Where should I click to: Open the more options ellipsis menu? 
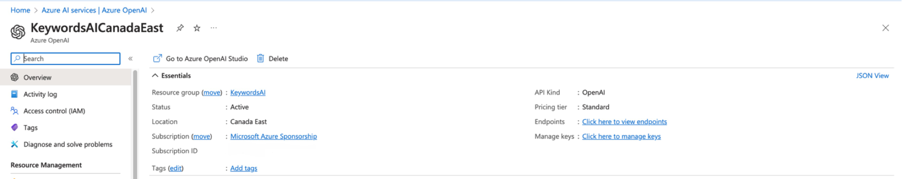tap(213, 28)
